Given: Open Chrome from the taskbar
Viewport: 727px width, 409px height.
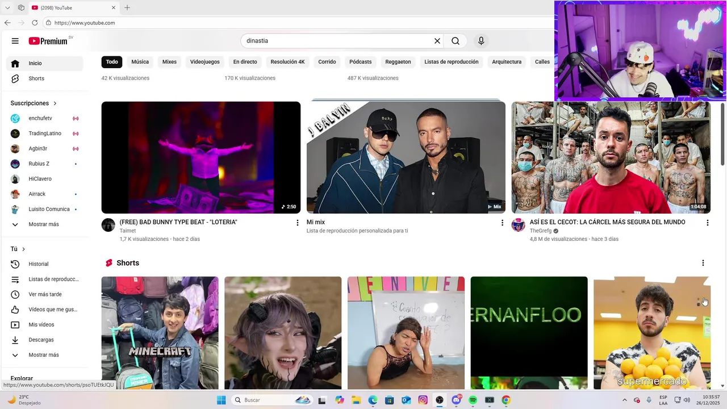Looking at the screenshot, I should pos(506,400).
